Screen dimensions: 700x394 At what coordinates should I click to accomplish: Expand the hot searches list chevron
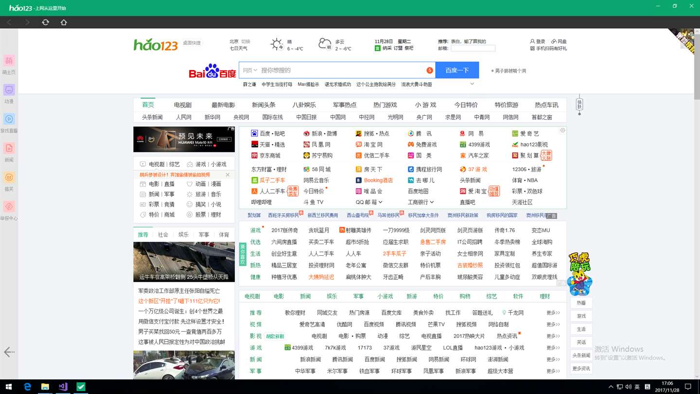(472, 84)
